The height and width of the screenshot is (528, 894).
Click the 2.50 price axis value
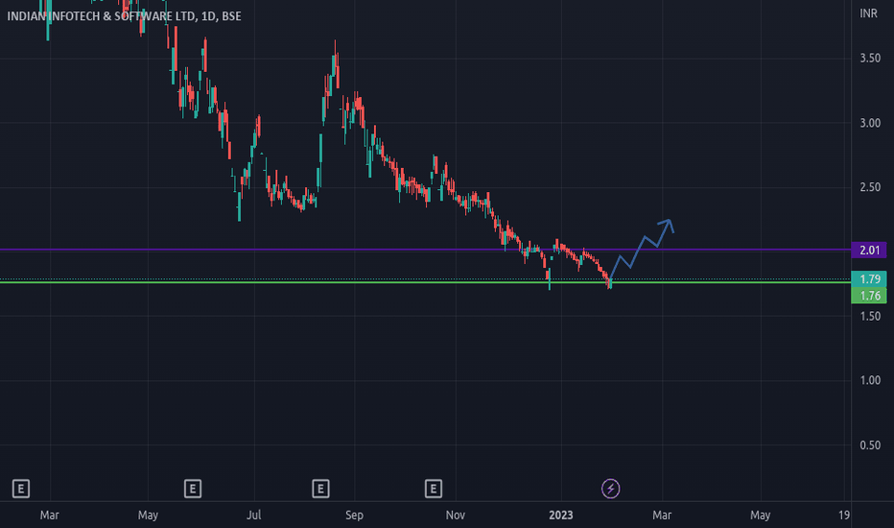coord(870,187)
